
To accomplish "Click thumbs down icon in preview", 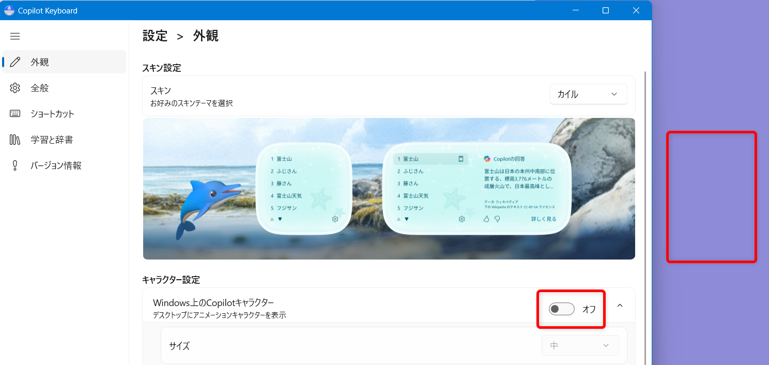I will pyautogui.click(x=497, y=219).
